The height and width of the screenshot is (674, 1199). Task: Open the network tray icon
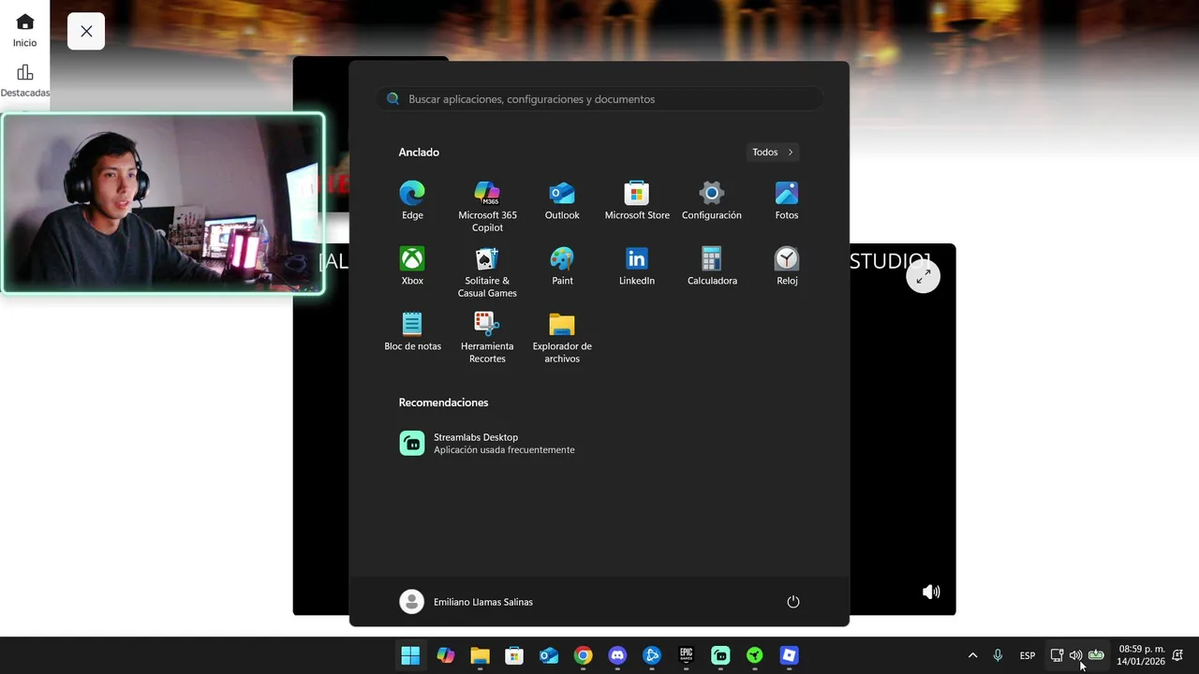coord(1057,655)
